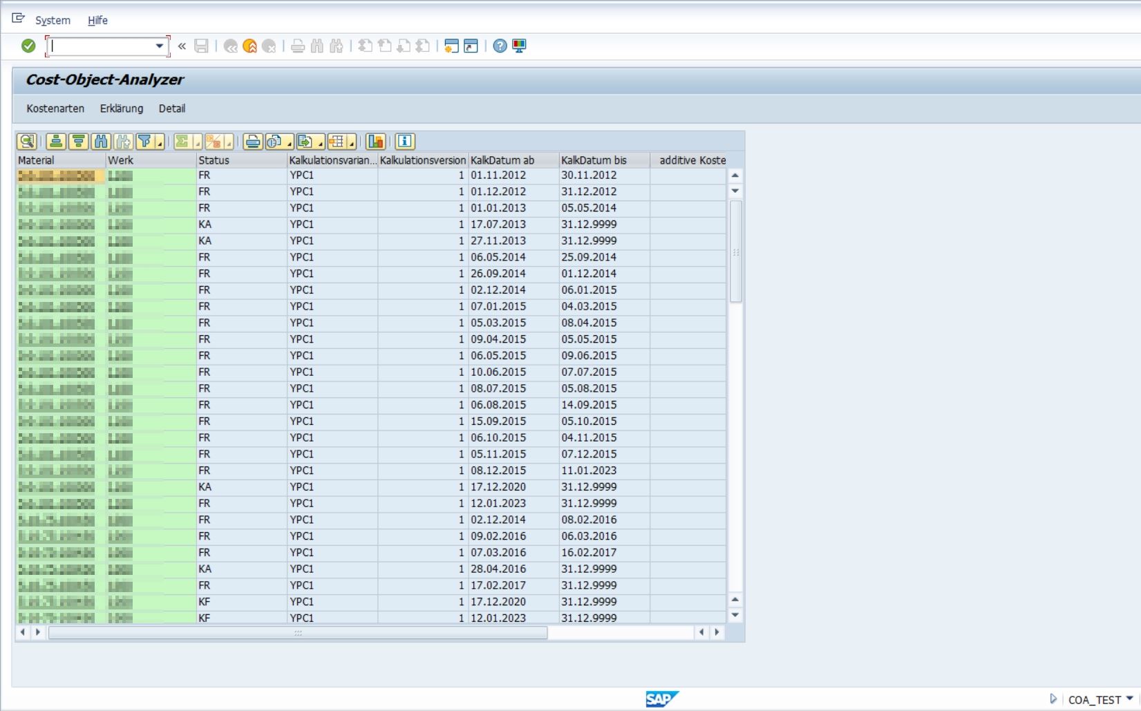
Task: Click the Back arrow icon in the top toolbar
Action: click(231, 46)
